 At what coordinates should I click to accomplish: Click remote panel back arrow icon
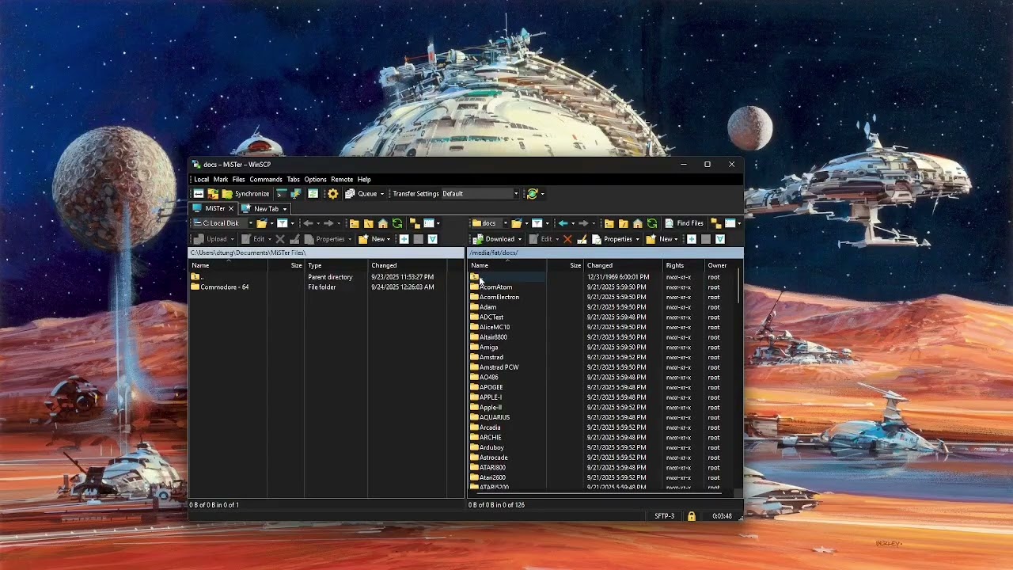pos(563,223)
